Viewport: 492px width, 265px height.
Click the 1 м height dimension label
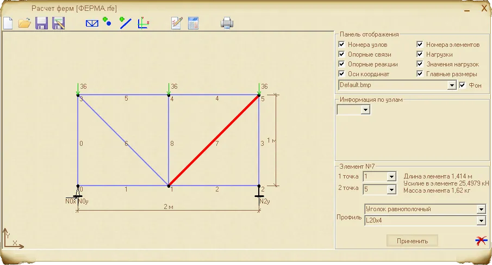271,140
